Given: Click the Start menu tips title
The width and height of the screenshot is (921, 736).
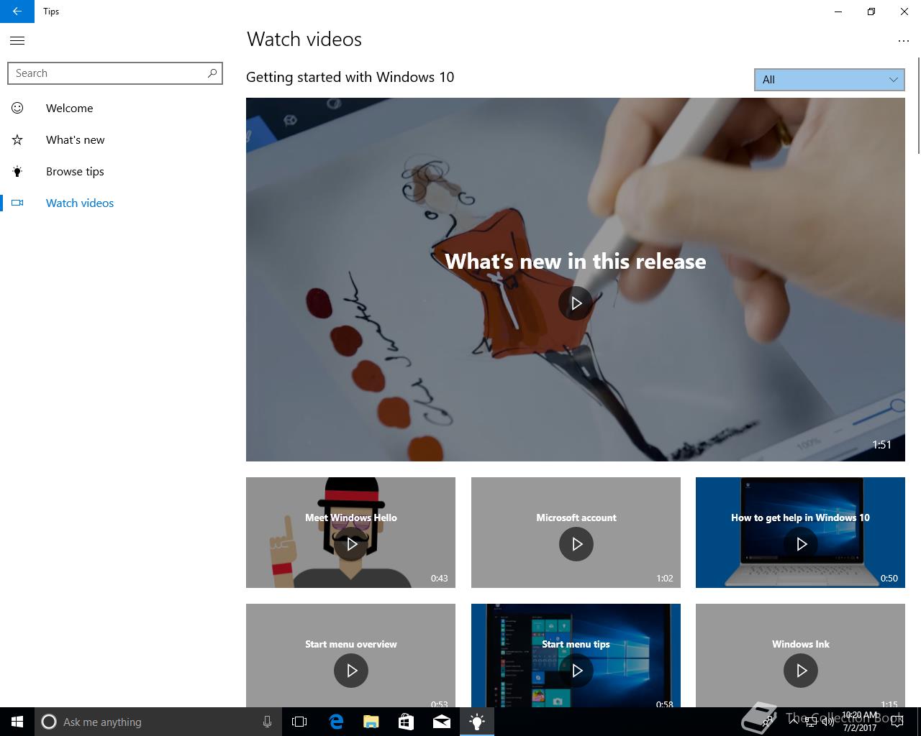Looking at the screenshot, I should [x=576, y=644].
